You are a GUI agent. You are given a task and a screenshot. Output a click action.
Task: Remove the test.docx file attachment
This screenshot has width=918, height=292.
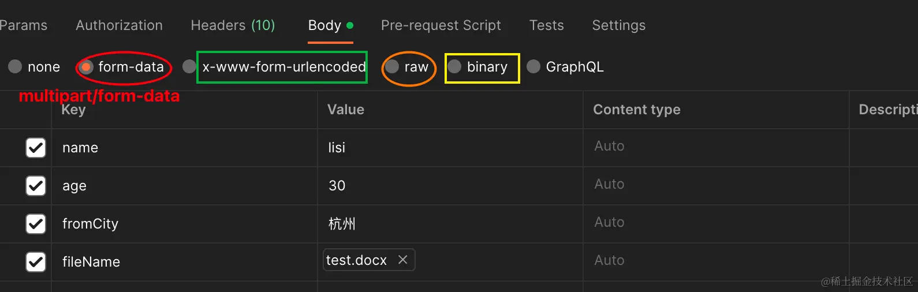pyautogui.click(x=403, y=260)
